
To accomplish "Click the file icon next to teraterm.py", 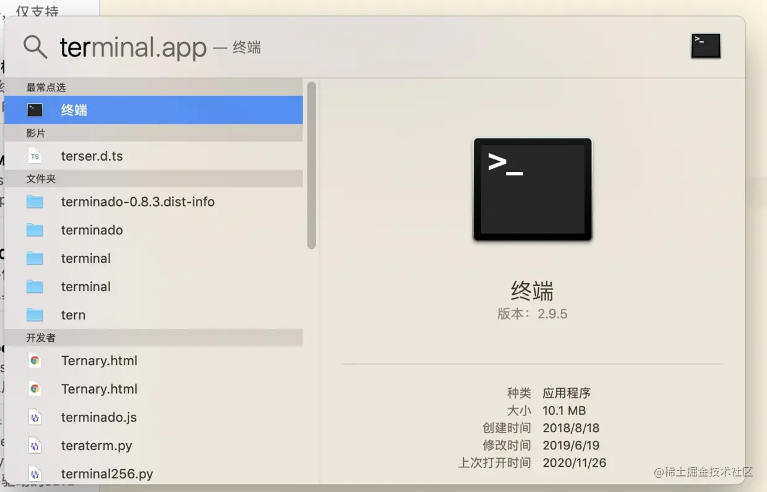I will coord(35,446).
